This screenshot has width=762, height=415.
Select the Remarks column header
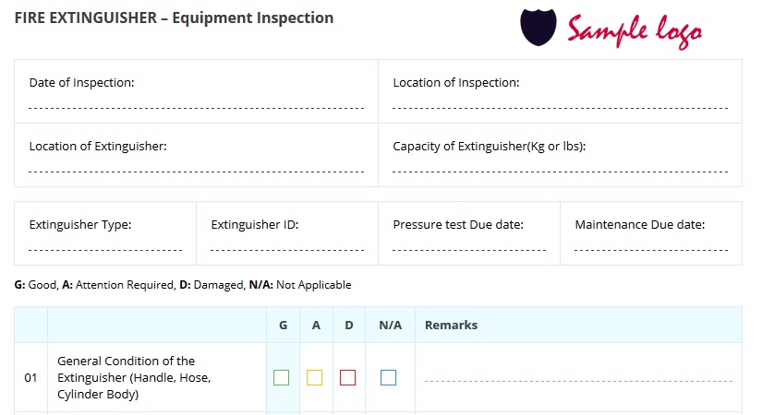pos(451,325)
